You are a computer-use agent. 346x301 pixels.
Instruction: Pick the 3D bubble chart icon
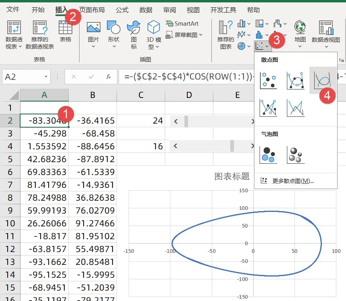pyautogui.click(x=296, y=155)
